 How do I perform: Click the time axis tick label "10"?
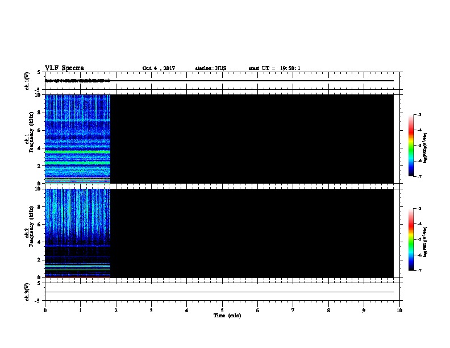[x=399, y=310]
